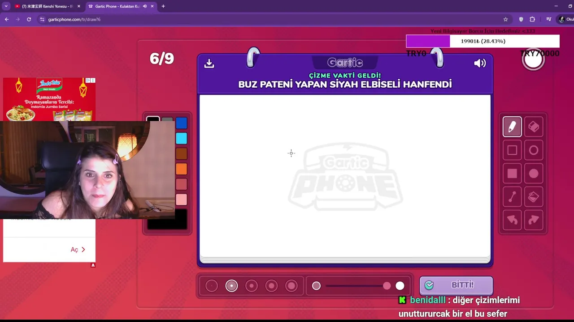574x322 pixels.
Task: Bookmark this page with the star icon
Action: pyautogui.click(x=505, y=19)
